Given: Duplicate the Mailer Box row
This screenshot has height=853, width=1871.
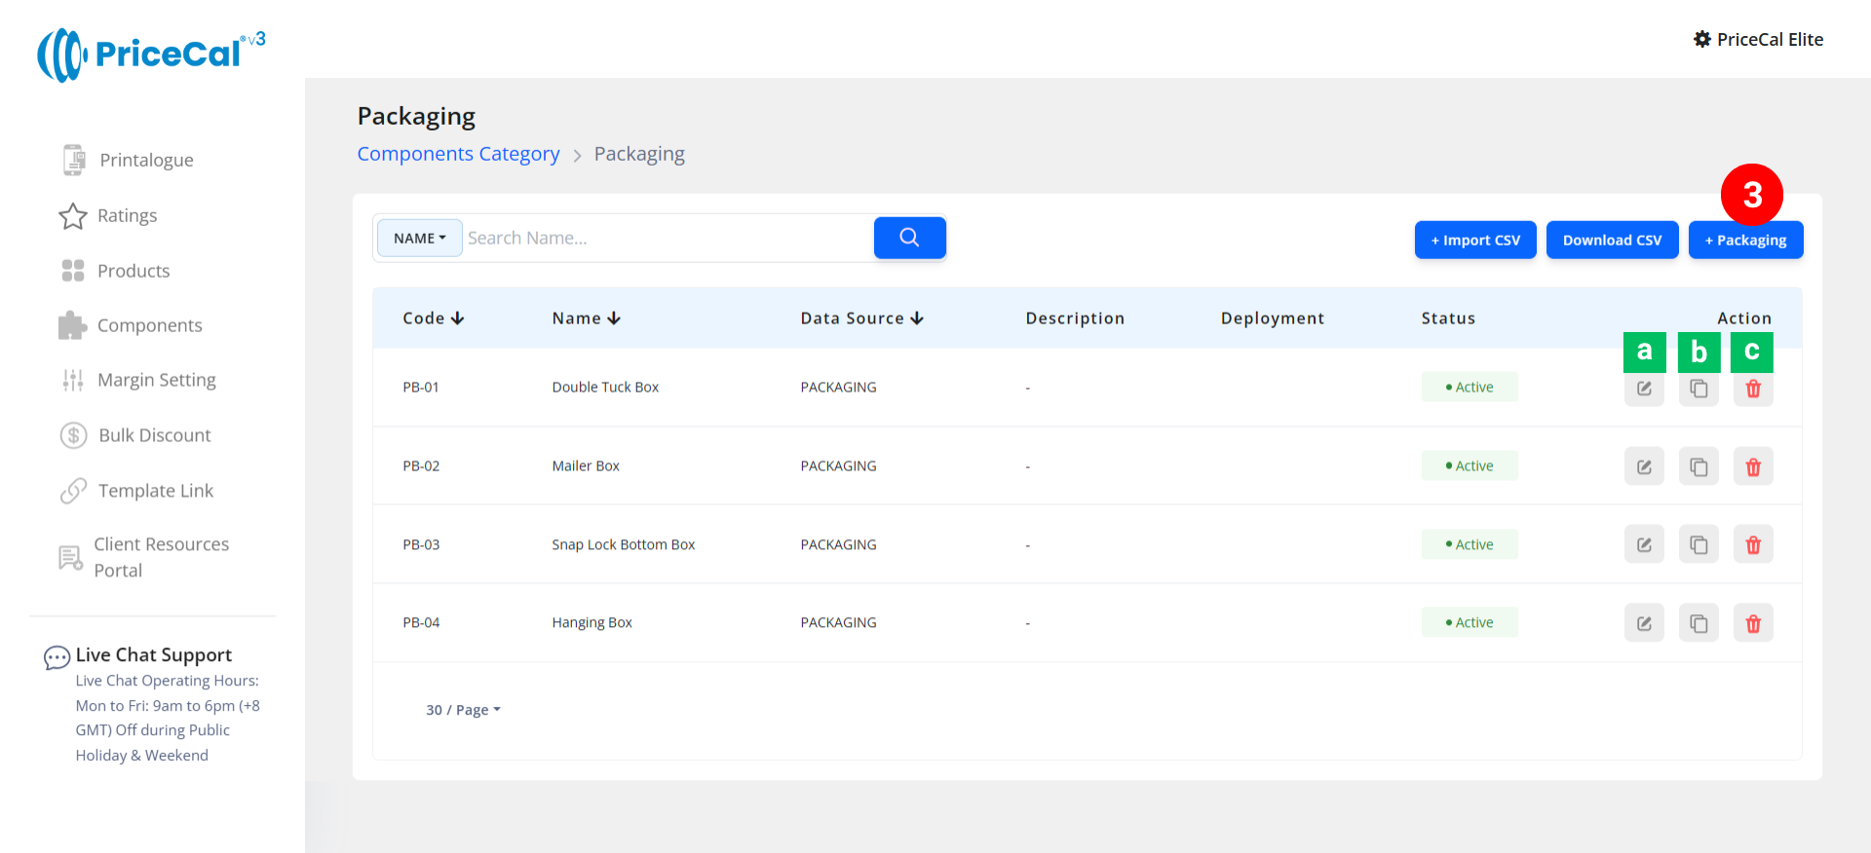Looking at the screenshot, I should pyautogui.click(x=1699, y=467).
